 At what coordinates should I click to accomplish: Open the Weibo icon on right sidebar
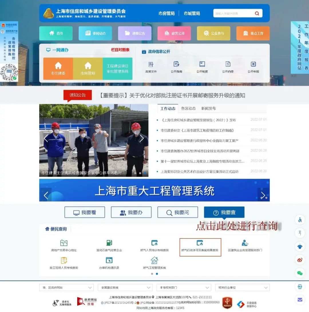300,260
